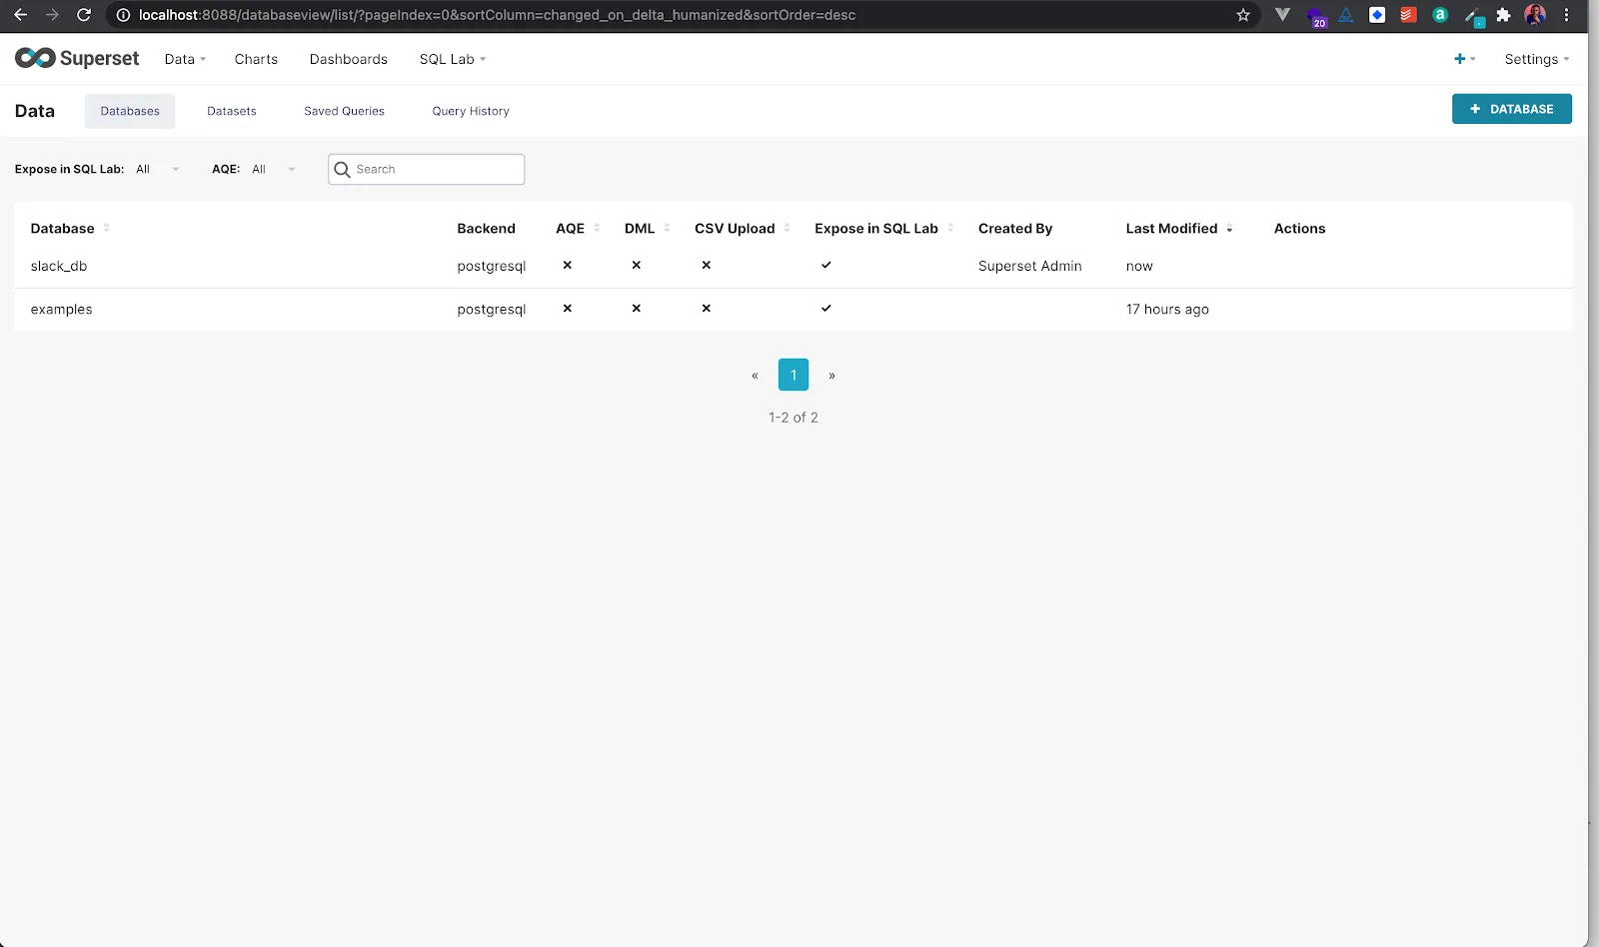Click 'now' last modified cell
The width and height of the screenshot is (1599, 947).
(1139, 266)
